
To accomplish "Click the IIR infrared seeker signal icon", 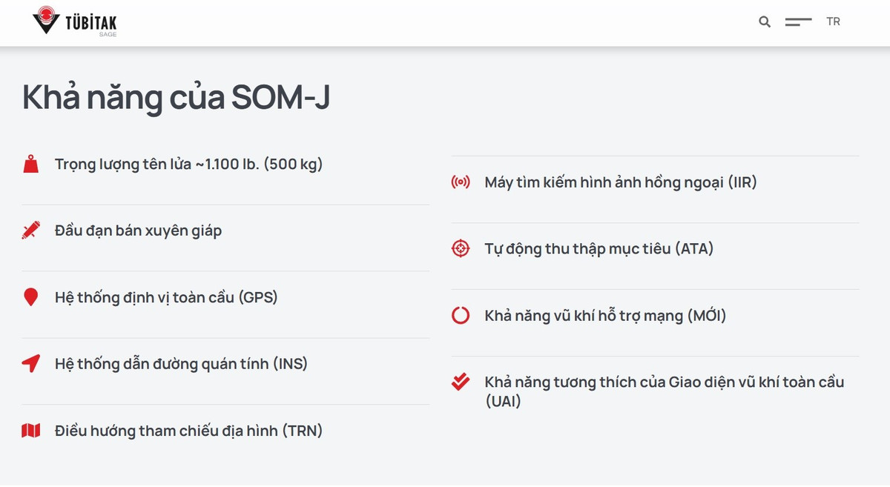I will click(x=461, y=182).
